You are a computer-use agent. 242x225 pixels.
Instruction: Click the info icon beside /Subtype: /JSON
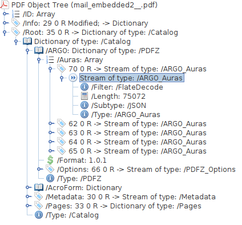click(x=84, y=105)
